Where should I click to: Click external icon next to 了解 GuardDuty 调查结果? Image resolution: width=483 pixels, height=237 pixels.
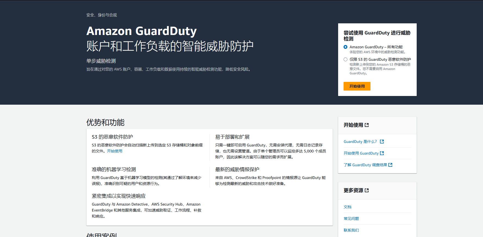390,165
